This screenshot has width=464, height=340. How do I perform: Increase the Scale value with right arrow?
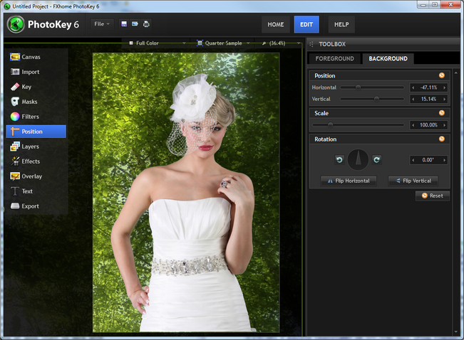[x=444, y=125]
